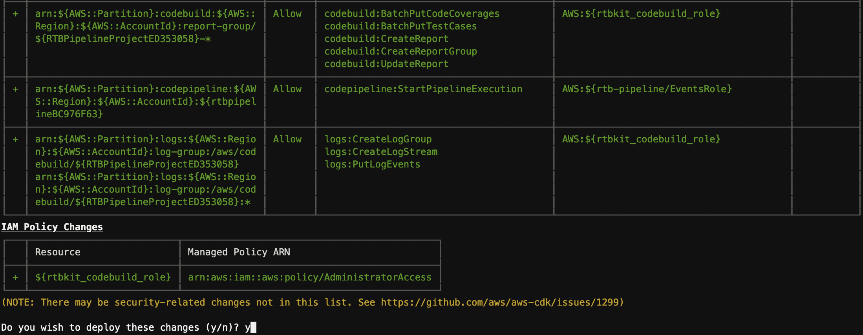Click the 'Managed Policy ARN' column header
The image size is (863, 335).
239,252
